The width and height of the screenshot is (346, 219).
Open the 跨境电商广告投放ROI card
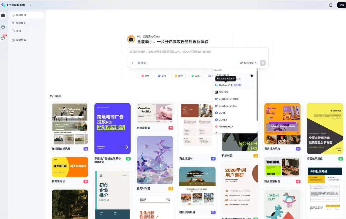(112, 129)
